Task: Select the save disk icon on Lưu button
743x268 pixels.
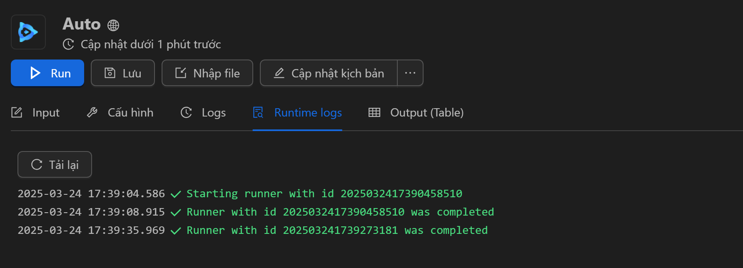Action: pyautogui.click(x=109, y=73)
